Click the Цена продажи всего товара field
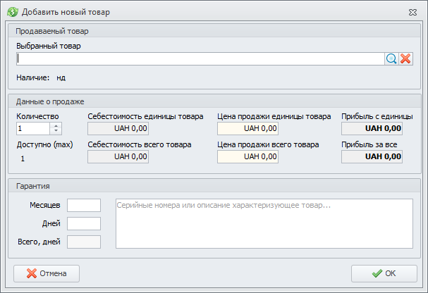The image size is (428, 293). (247, 156)
